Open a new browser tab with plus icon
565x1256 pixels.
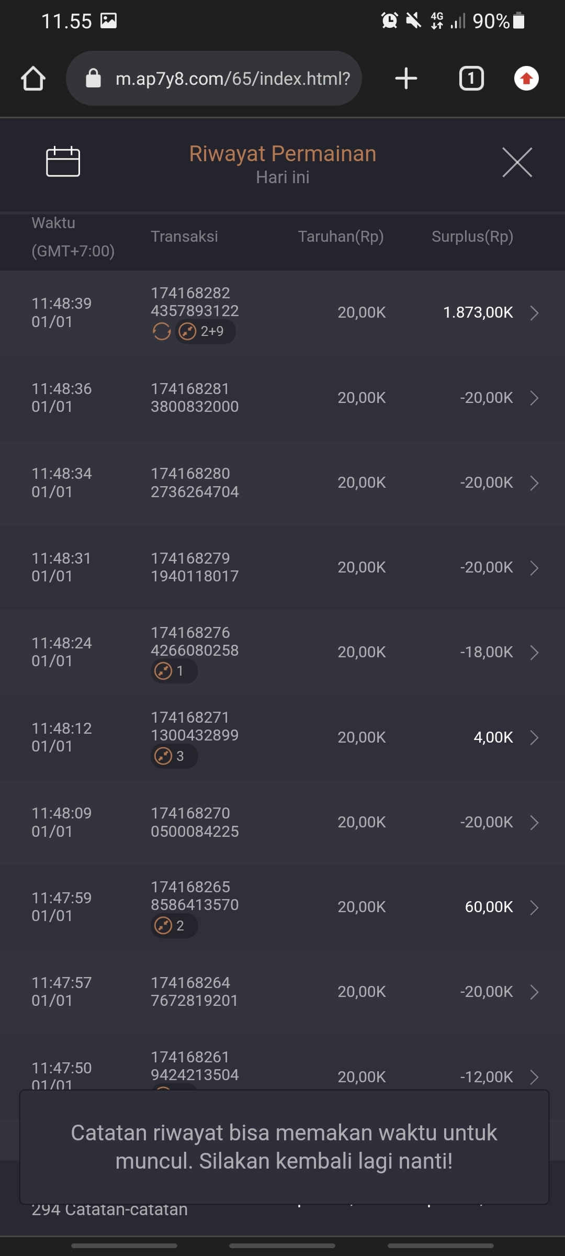406,78
